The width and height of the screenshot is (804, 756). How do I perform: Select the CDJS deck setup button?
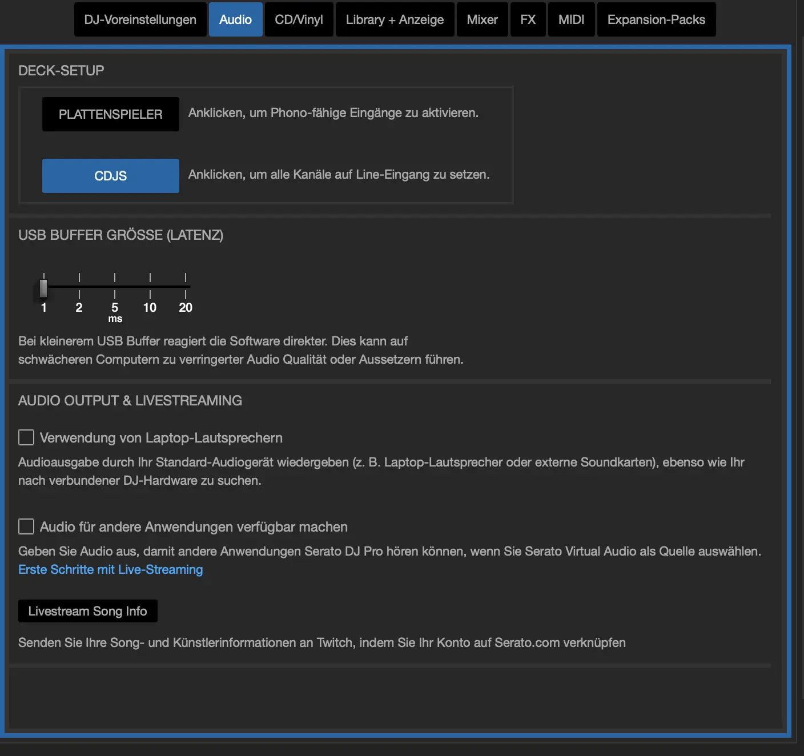point(111,176)
